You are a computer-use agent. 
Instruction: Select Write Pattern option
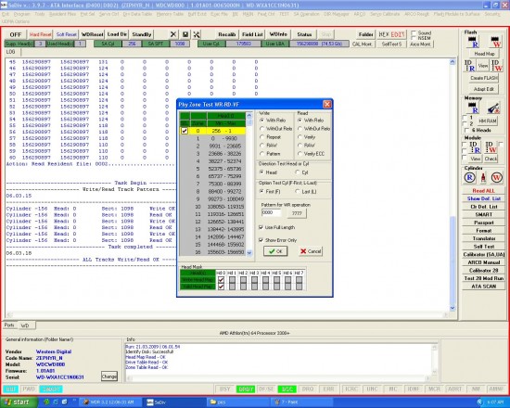[x=262, y=154]
